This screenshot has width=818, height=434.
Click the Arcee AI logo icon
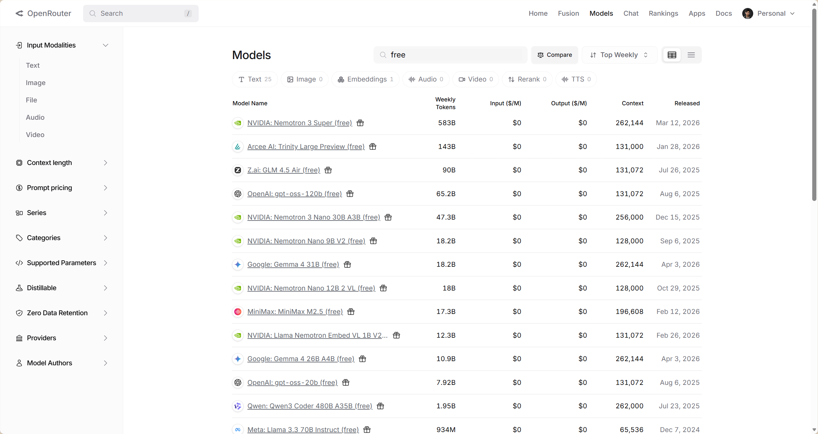pos(237,147)
